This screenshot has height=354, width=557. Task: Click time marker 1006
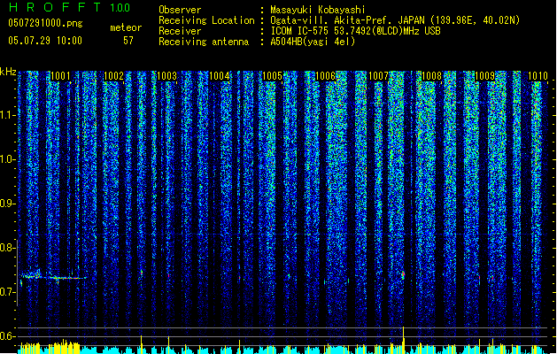pos(325,75)
